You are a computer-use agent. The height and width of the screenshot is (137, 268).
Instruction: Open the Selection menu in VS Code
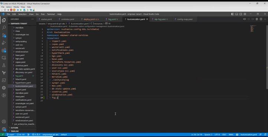tap(22, 14)
